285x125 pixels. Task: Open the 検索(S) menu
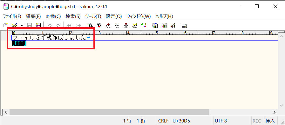pos(73,16)
